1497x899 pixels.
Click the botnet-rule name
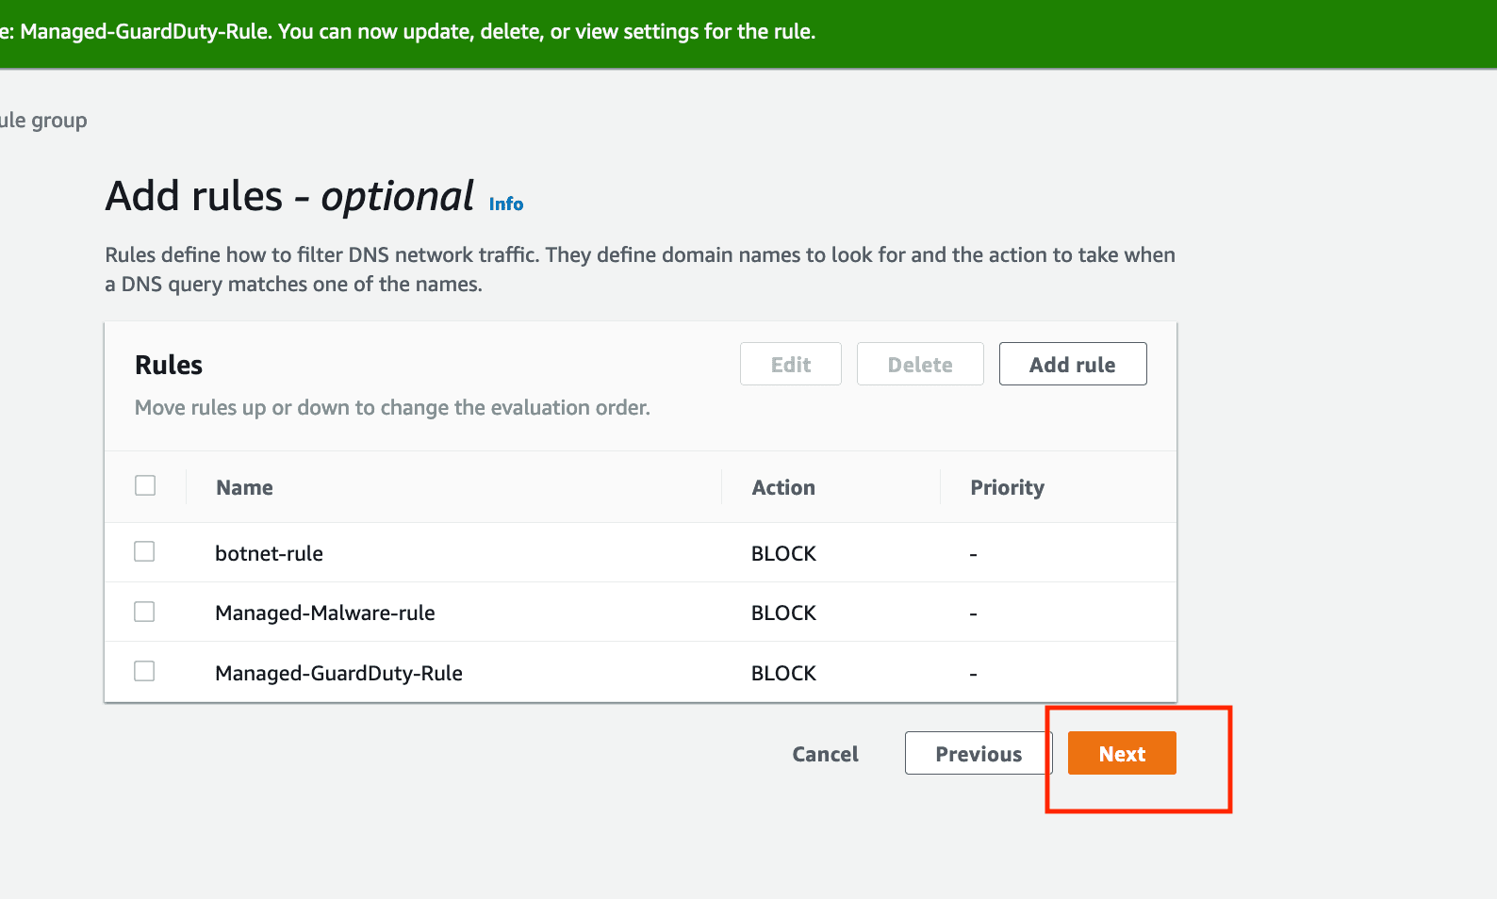click(269, 553)
